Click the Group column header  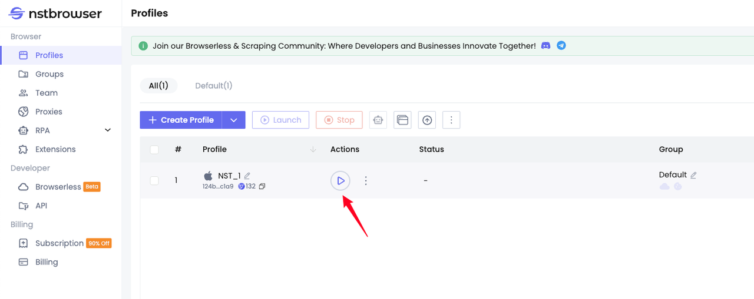(671, 150)
